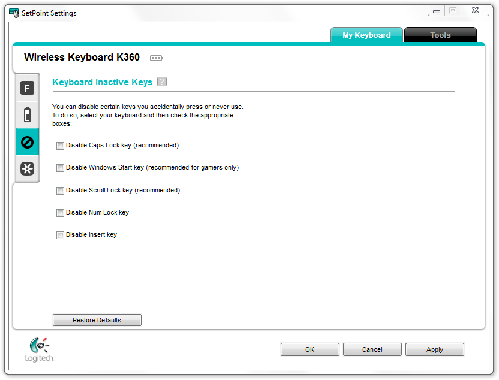Toggle Disable Scroll Lock key checkbox
499x380 pixels.
click(60, 191)
